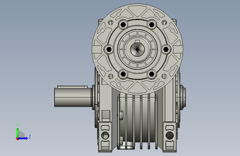The height and width of the screenshot is (156, 240).
Task: Select the bearing end cap on right side
Action: [183, 97]
